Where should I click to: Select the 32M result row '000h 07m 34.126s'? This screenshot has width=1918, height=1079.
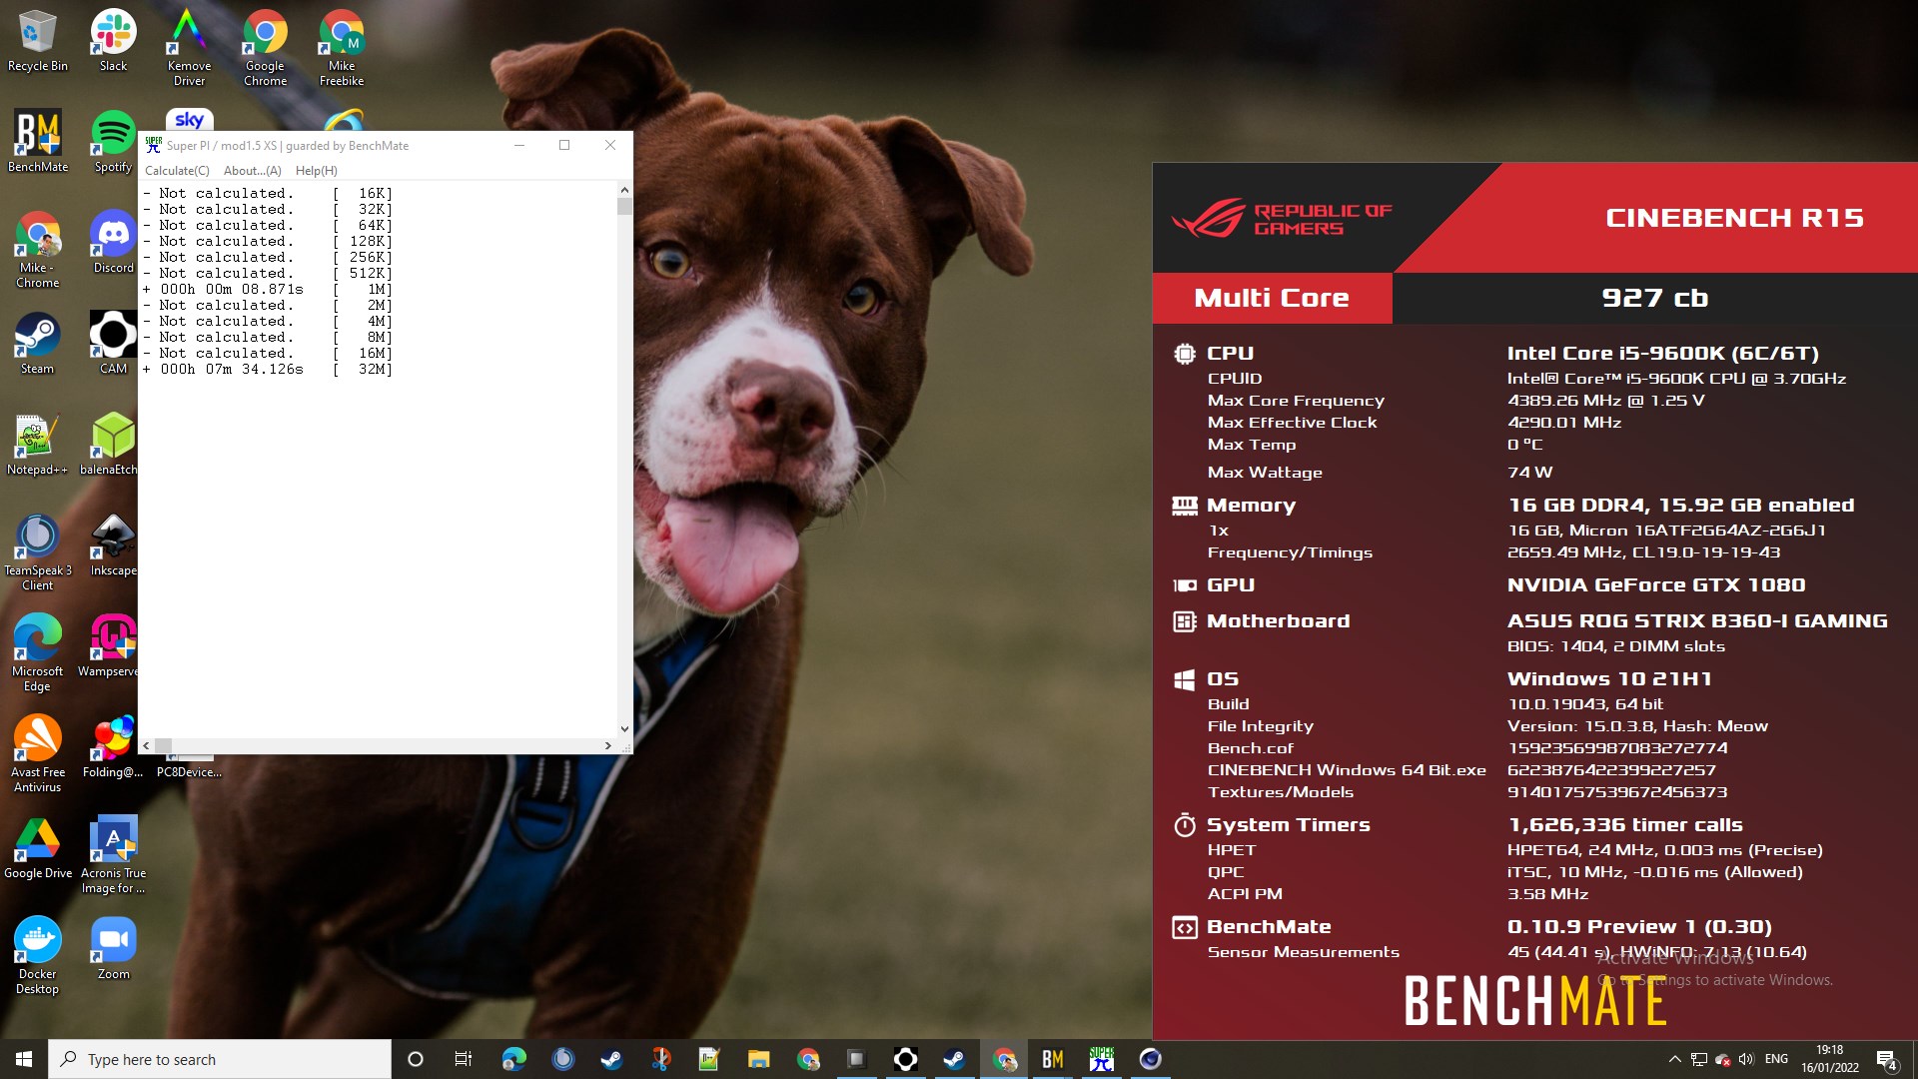coord(267,369)
